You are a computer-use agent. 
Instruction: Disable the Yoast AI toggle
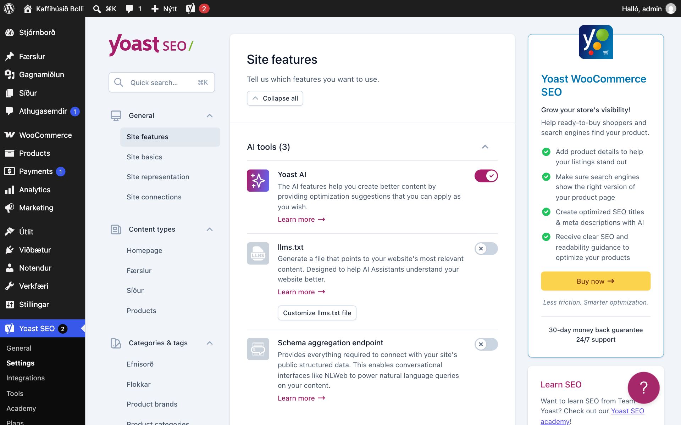486,176
